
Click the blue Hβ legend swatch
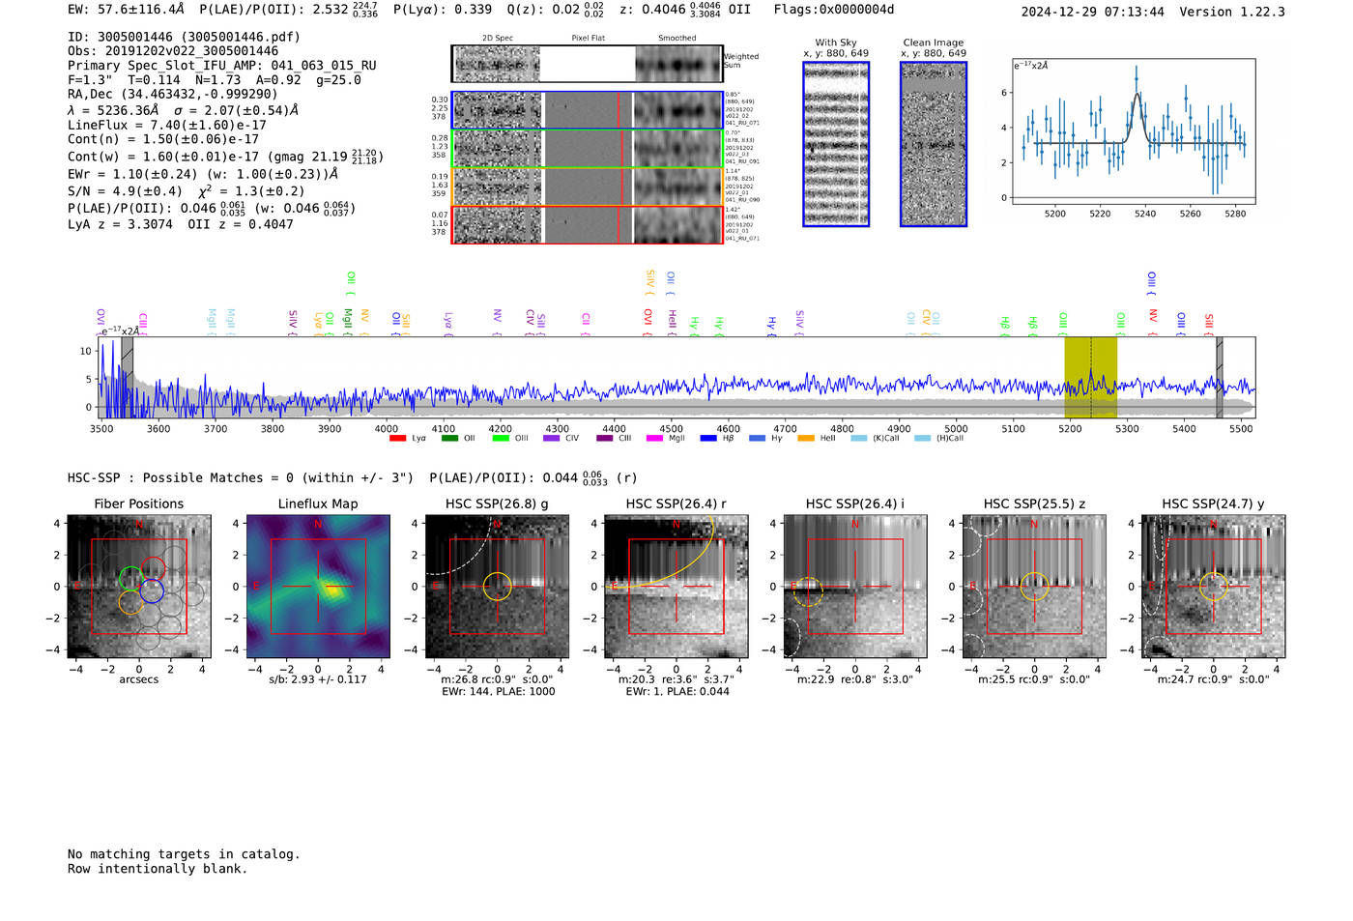coord(708,439)
